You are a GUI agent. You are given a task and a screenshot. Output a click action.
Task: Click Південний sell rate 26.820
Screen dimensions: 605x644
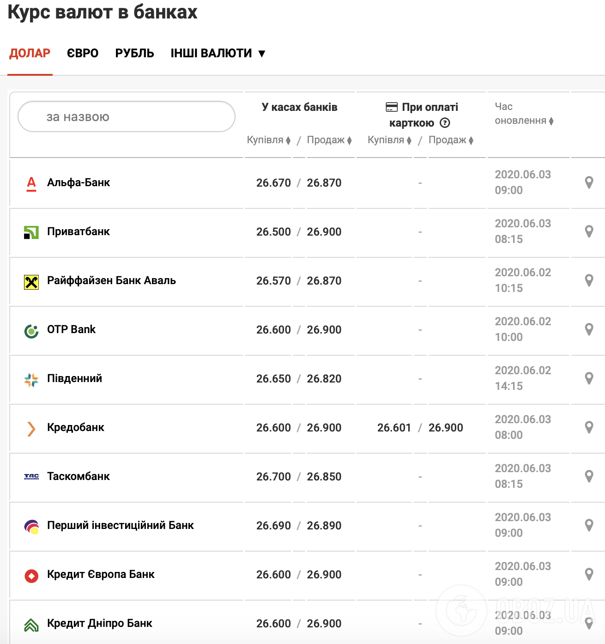coord(324,379)
